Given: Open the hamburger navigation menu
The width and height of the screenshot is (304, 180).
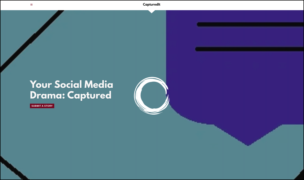Looking at the screenshot, I should coord(31,5).
